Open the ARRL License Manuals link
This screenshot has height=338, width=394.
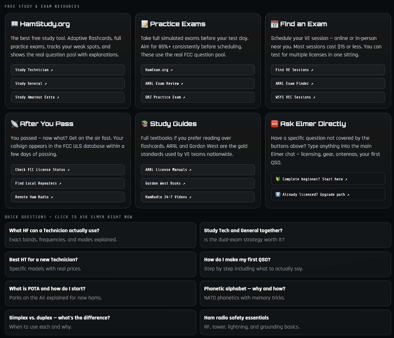(x=198, y=170)
